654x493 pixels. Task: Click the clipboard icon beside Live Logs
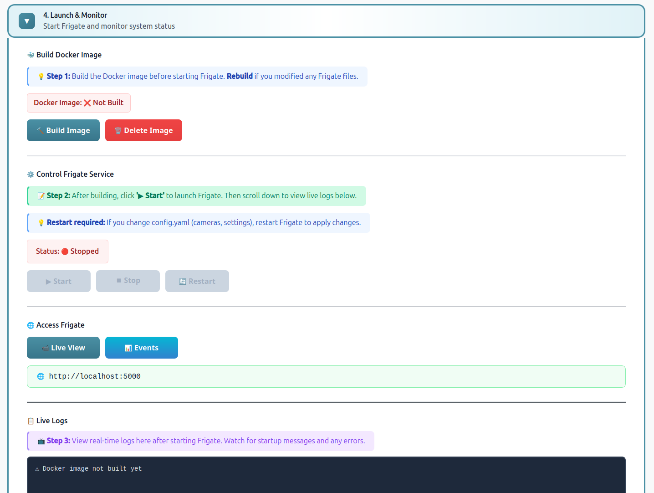click(31, 421)
